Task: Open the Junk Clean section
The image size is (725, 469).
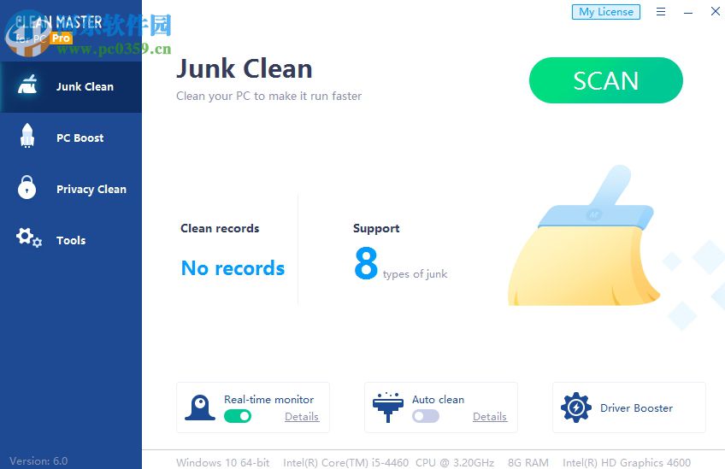Action: pyautogui.click(x=71, y=87)
